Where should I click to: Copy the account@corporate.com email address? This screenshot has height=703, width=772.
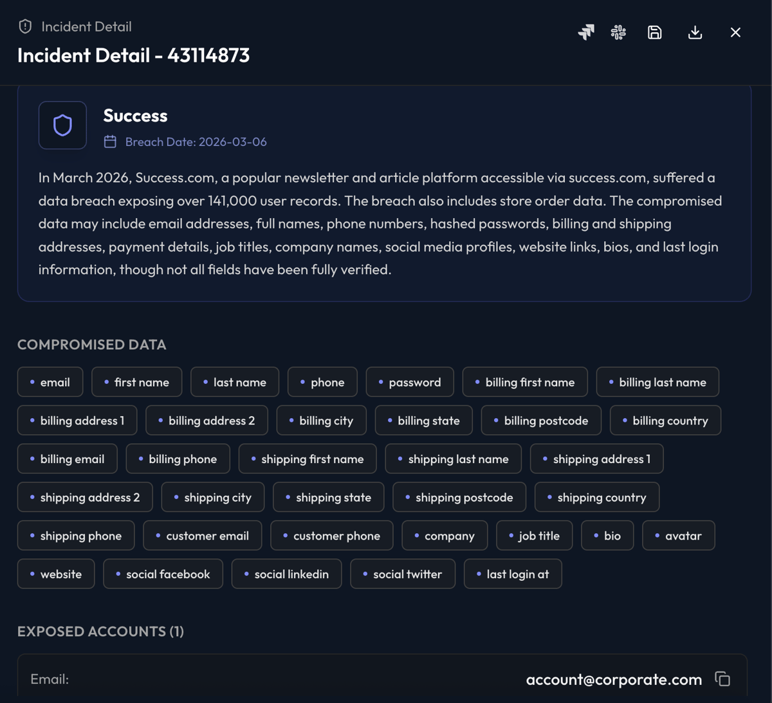pyautogui.click(x=723, y=679)
